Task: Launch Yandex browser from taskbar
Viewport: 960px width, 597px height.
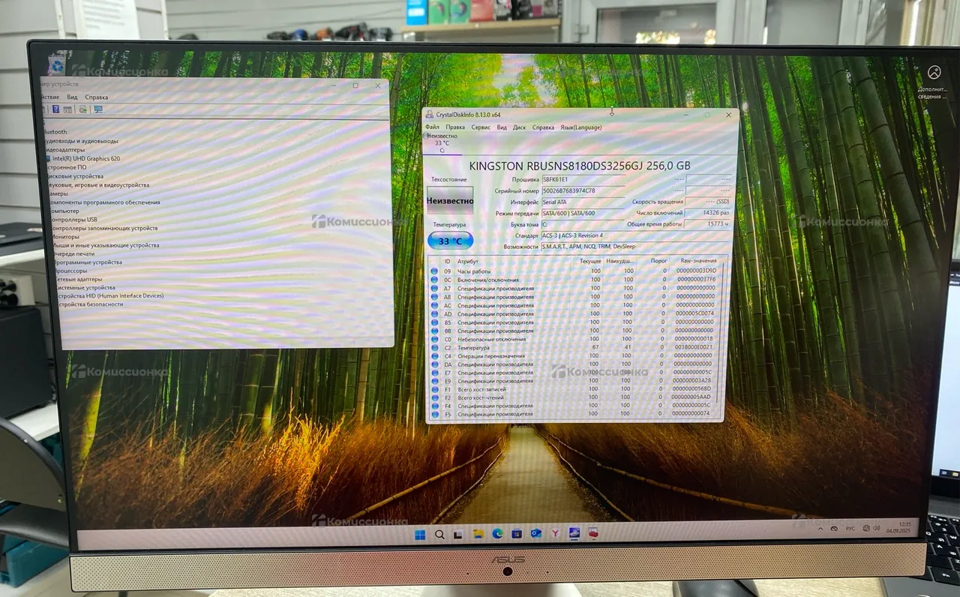Action: point(555,533)
